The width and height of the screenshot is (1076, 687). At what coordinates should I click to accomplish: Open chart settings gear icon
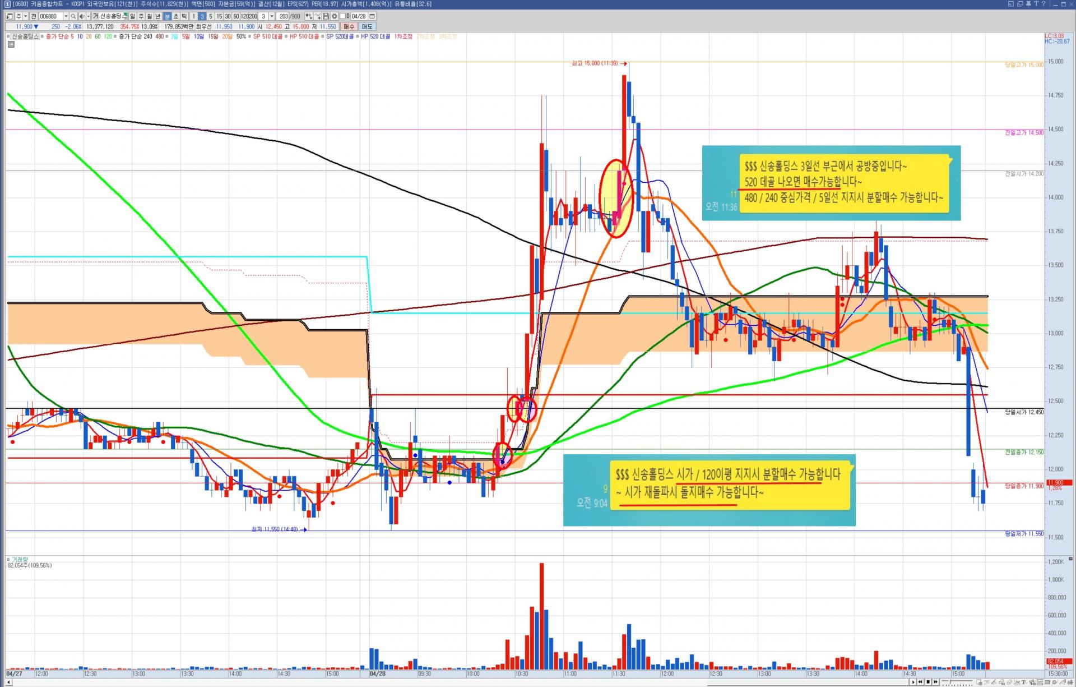[x=335, y=16]
